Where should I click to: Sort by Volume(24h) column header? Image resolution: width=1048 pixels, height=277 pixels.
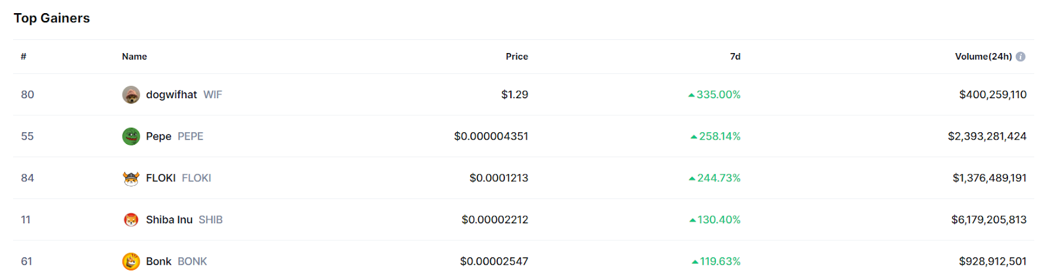coord(983,57)
